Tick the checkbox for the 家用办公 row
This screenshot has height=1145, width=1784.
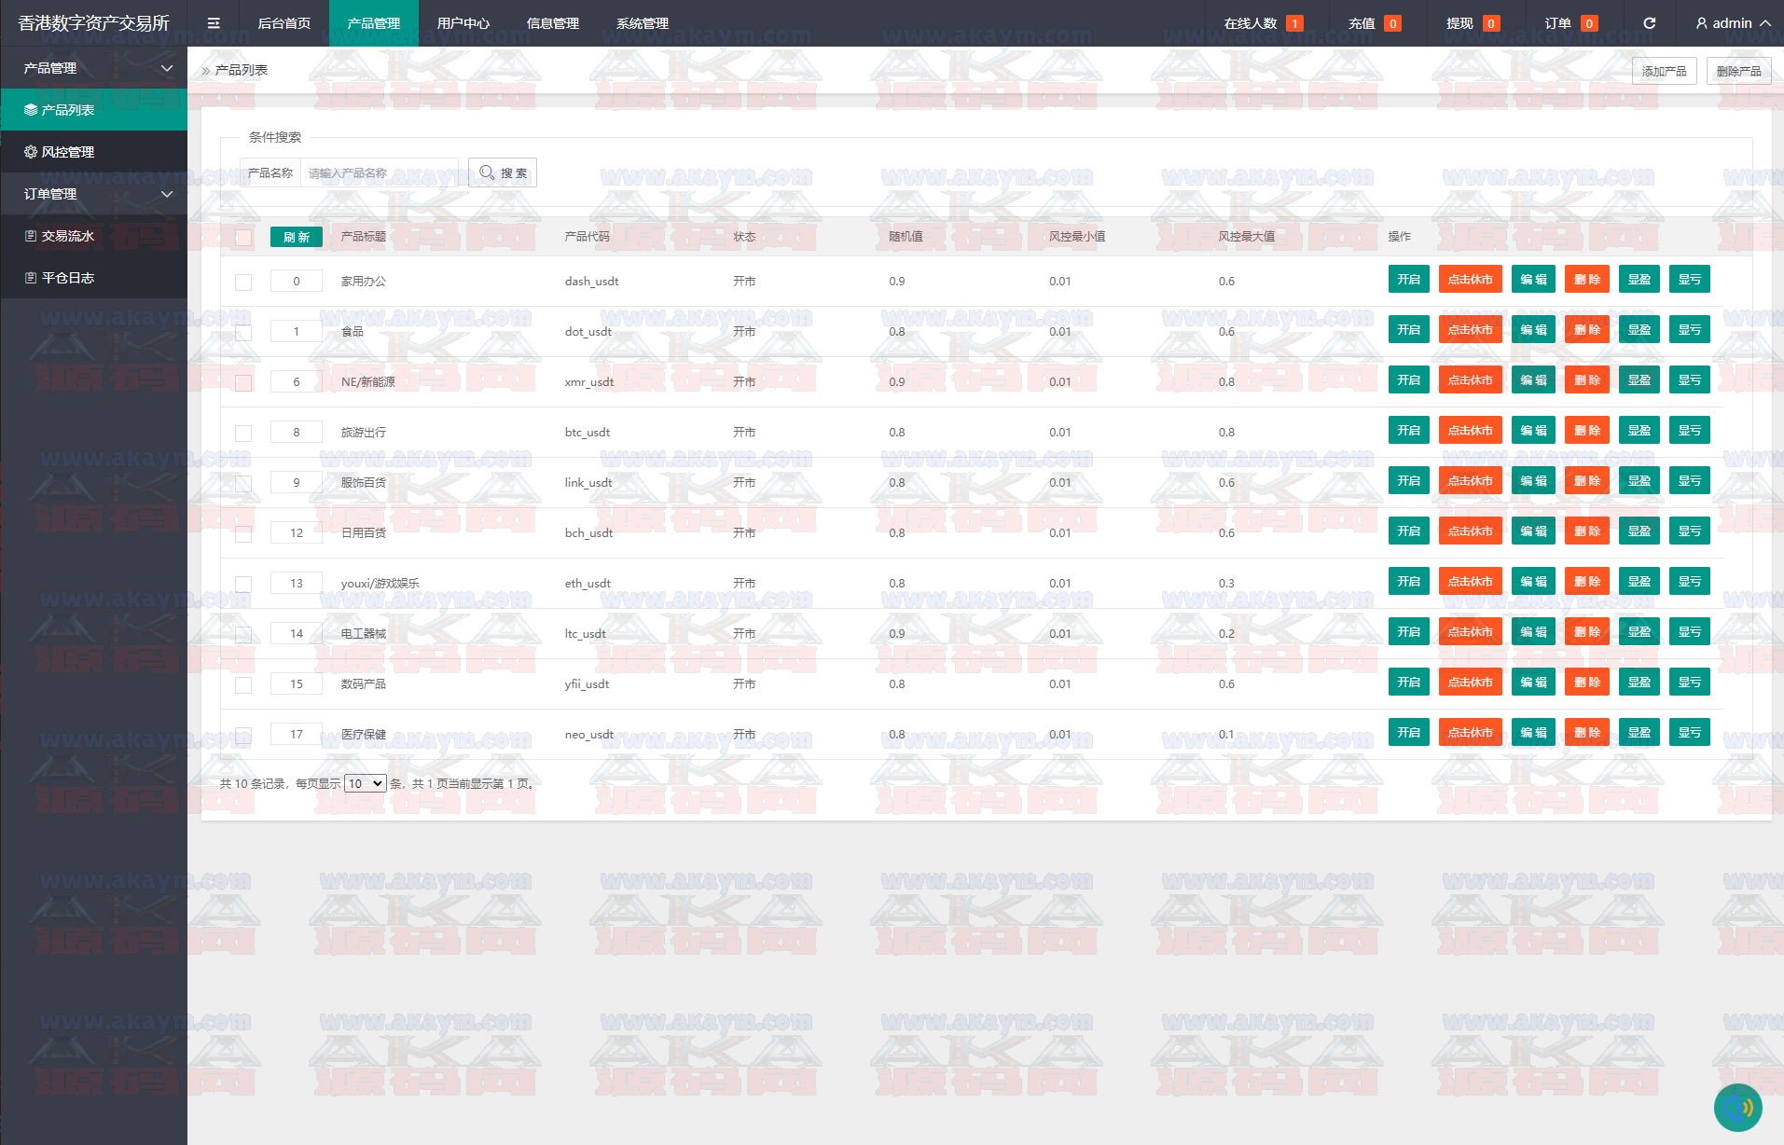[x=243, y=282]
